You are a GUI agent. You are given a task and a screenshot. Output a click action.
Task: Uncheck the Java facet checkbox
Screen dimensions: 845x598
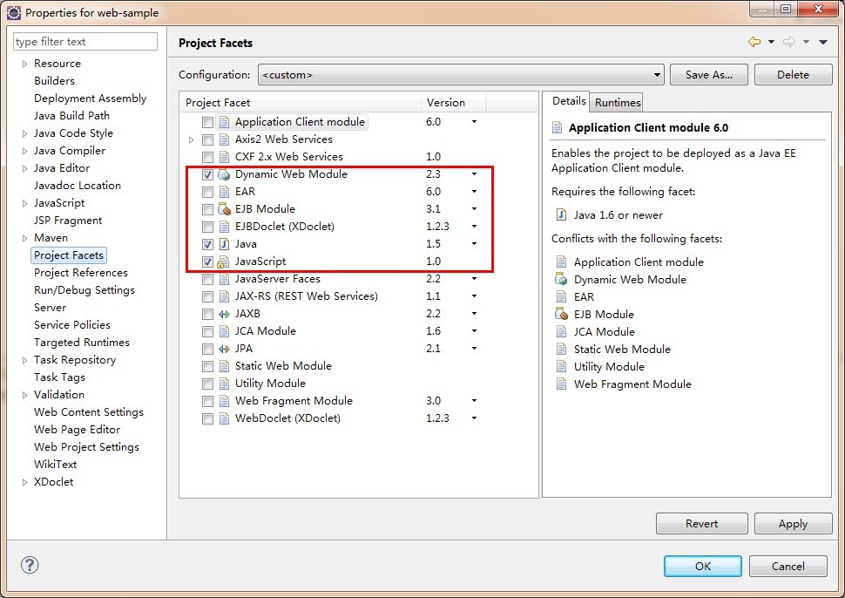pos(207,244)
